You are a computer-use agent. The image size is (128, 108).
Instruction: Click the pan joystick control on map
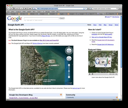coord(69,59)
